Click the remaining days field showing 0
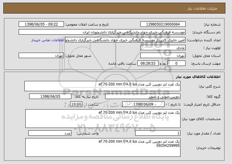 pos(177,63)
